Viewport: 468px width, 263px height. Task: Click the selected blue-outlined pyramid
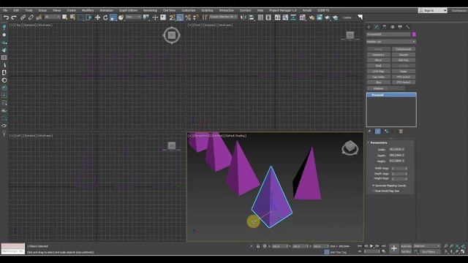271,198
